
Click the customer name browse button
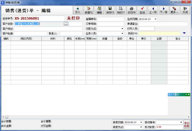(66, 24)
